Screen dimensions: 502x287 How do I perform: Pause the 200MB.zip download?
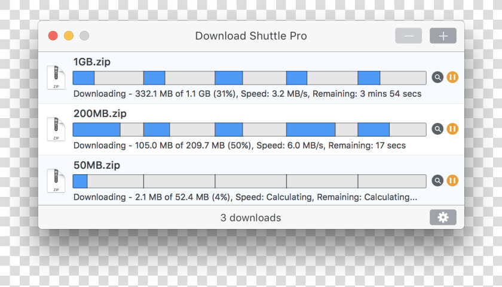[x=452, y=129]
